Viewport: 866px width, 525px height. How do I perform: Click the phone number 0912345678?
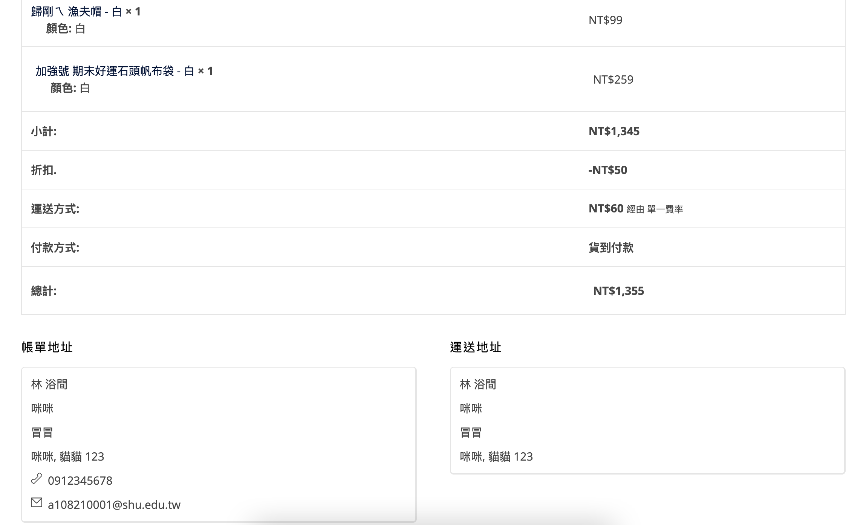point(80,481)
